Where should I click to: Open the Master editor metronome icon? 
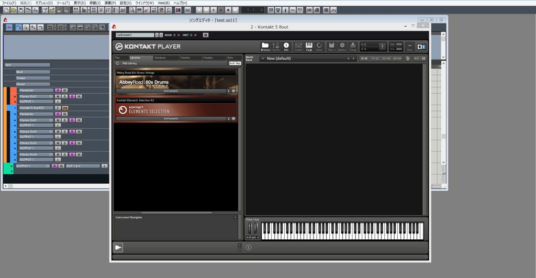coord(275,47)
